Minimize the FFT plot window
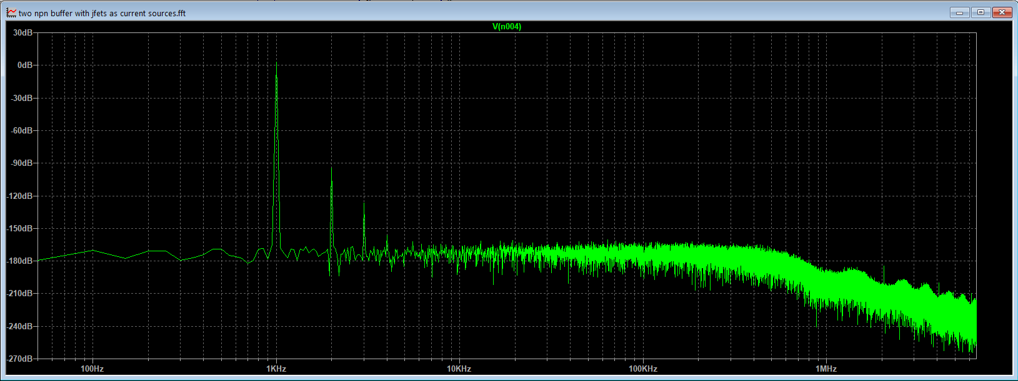The image size is (1018, 381). 959,12
